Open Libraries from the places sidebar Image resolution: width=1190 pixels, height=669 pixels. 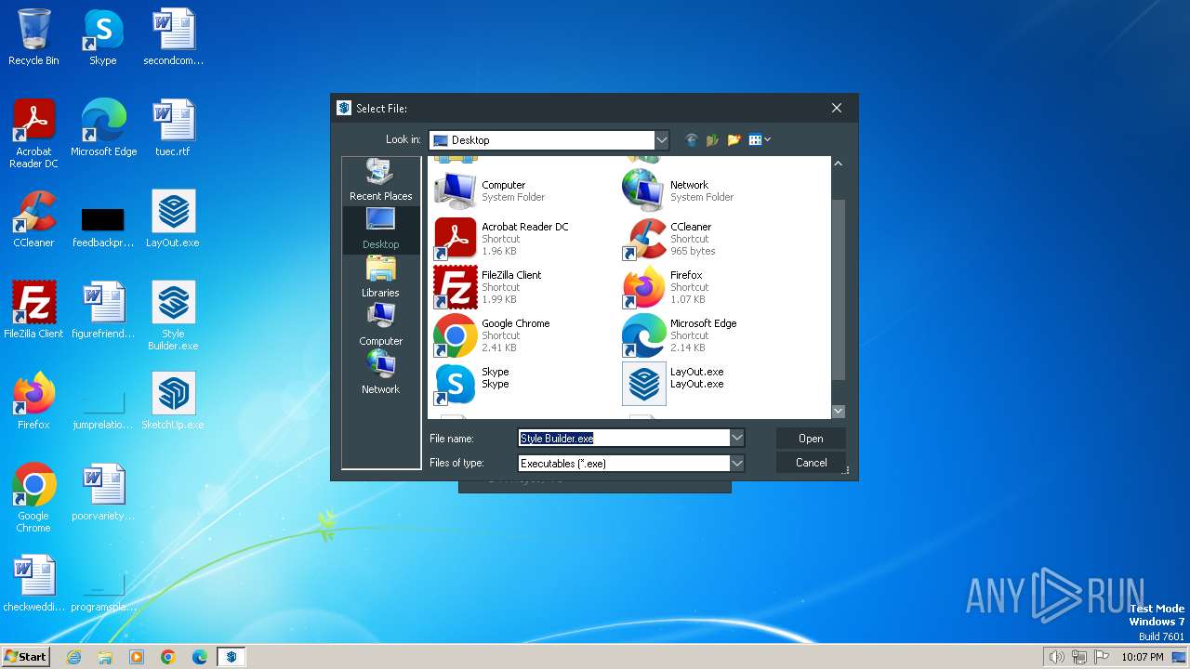[x=380, y=277]
